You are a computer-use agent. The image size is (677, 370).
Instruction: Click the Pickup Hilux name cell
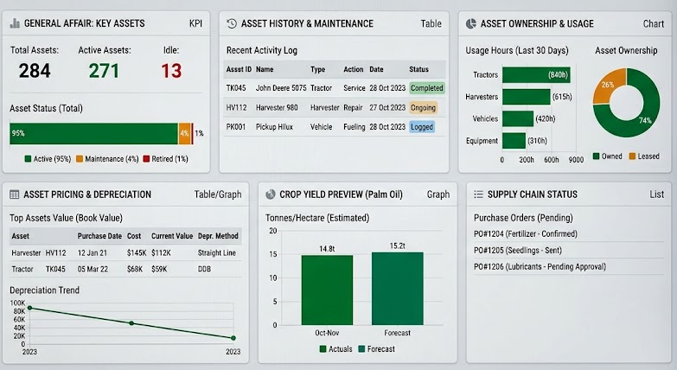click(x=274, y=127)
